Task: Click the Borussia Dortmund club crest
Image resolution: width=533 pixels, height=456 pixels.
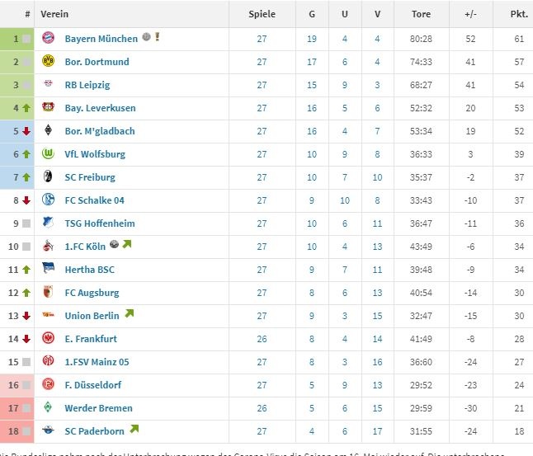Action: [x=48, y=61]
